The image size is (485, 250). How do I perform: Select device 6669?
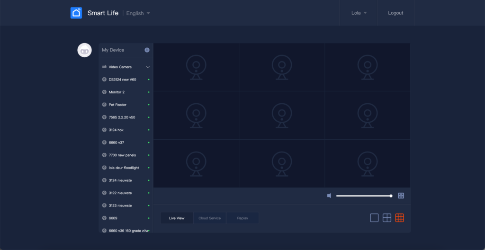(x=126, y=218)
